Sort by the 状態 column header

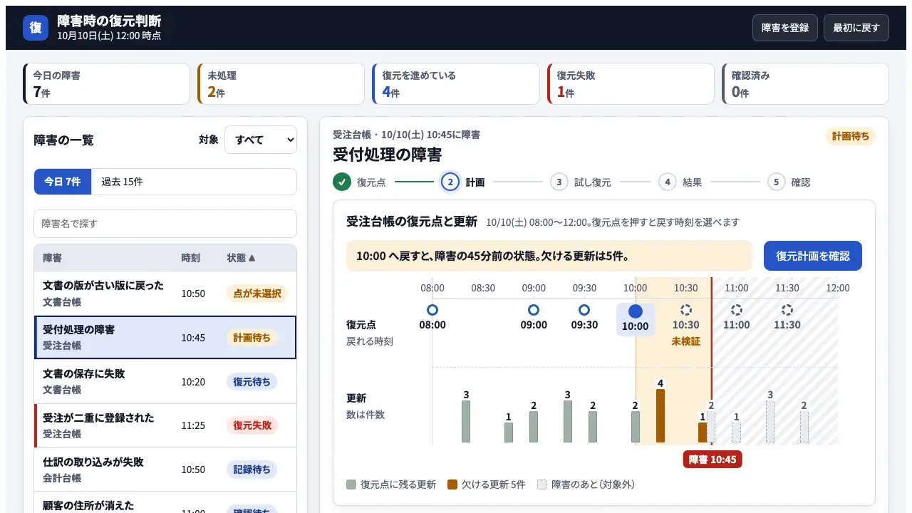(x=241, y=258)
